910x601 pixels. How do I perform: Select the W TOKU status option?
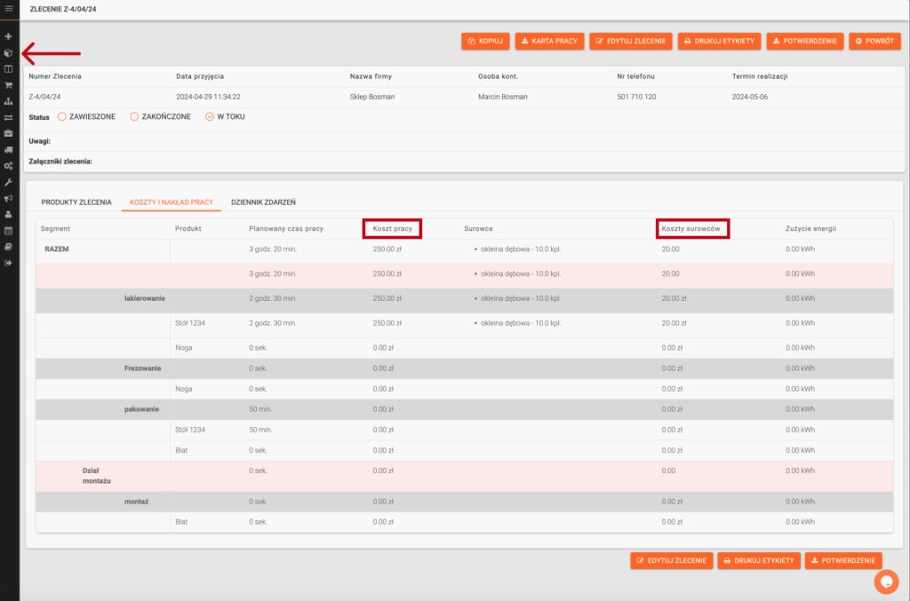coord(210,116)
